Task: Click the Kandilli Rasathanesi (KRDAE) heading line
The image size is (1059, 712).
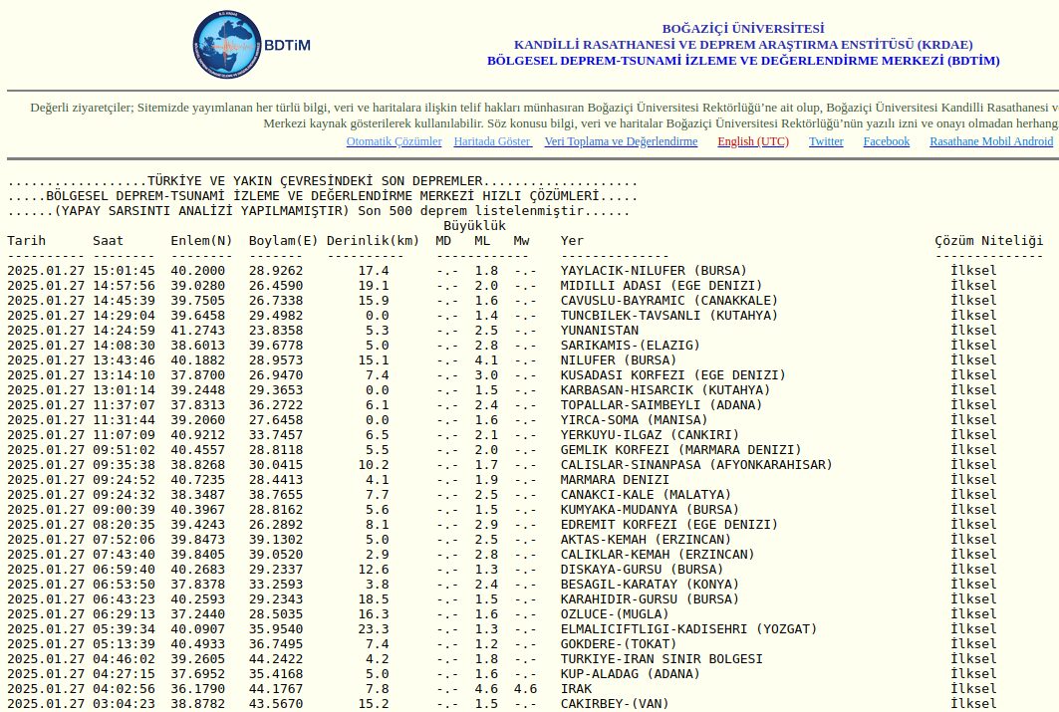Action: (743, 45)
